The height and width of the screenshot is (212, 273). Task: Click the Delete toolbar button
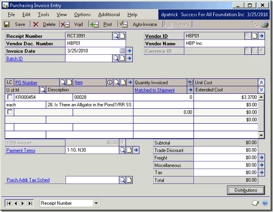click(44, 24)
